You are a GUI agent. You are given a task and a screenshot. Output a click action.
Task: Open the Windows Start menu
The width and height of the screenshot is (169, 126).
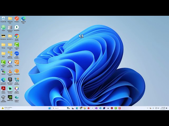click(50, 108)
